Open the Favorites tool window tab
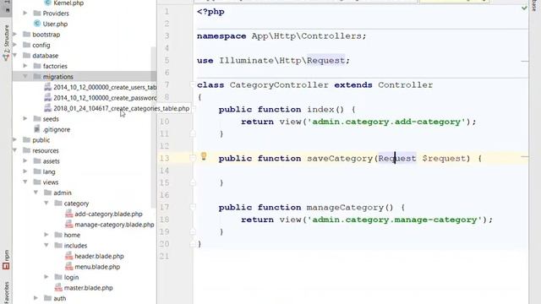Viewport: 541px width, 304px height. pyautogui.click(x=6, y=292)
